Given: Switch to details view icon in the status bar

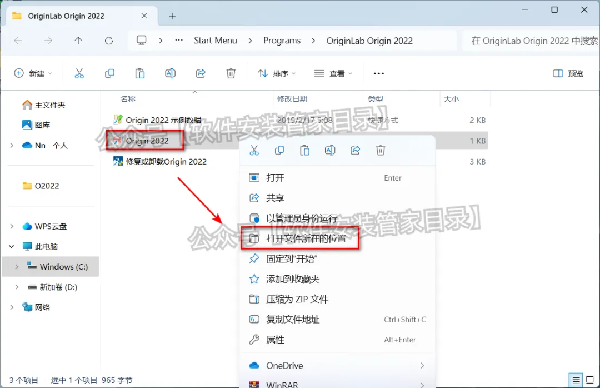Looking at the screenshot, I should (576, 380).
